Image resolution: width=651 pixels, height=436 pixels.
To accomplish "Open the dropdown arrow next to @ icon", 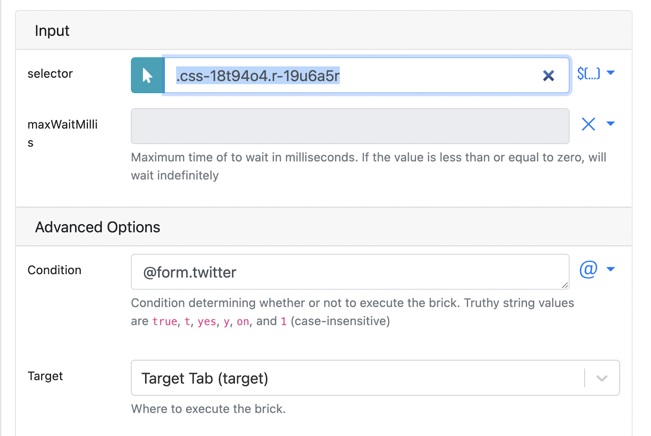I will click(x=611, y=269).
